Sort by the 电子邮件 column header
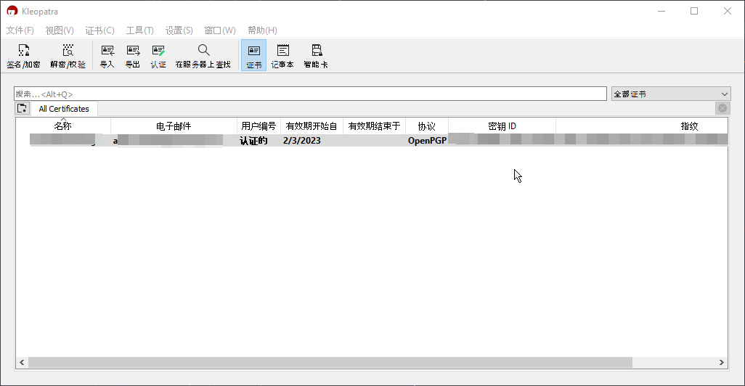The image size is (745, 386). click(x=174, y=126)
